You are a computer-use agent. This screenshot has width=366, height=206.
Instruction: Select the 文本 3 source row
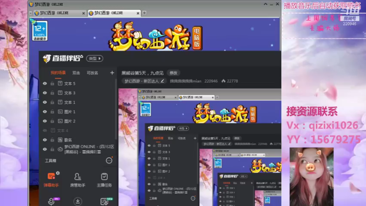point(78,93)
